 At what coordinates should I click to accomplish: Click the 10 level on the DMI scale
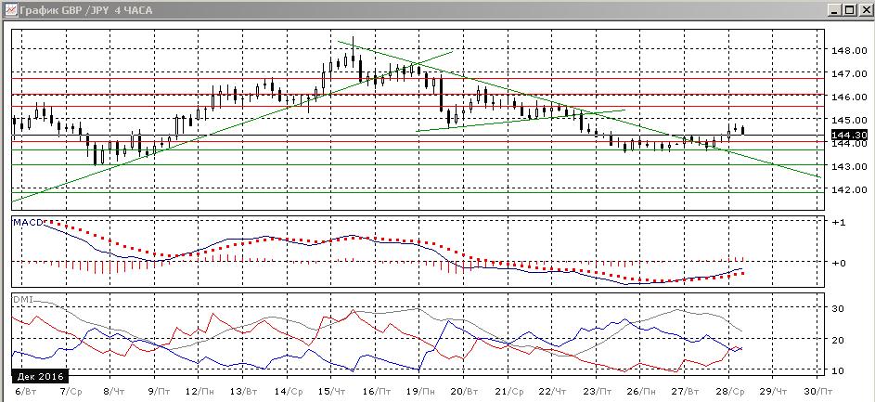[837, 370]
